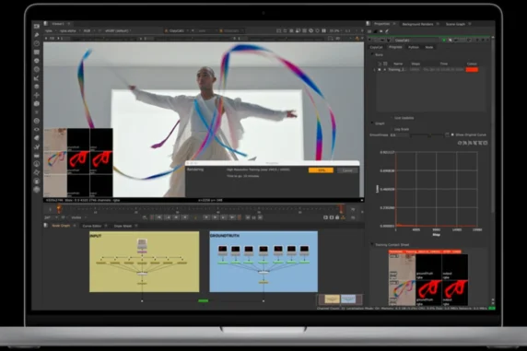Open the Draw nodes brush icon
527x351 pixels.
click(x=37, y=35)
